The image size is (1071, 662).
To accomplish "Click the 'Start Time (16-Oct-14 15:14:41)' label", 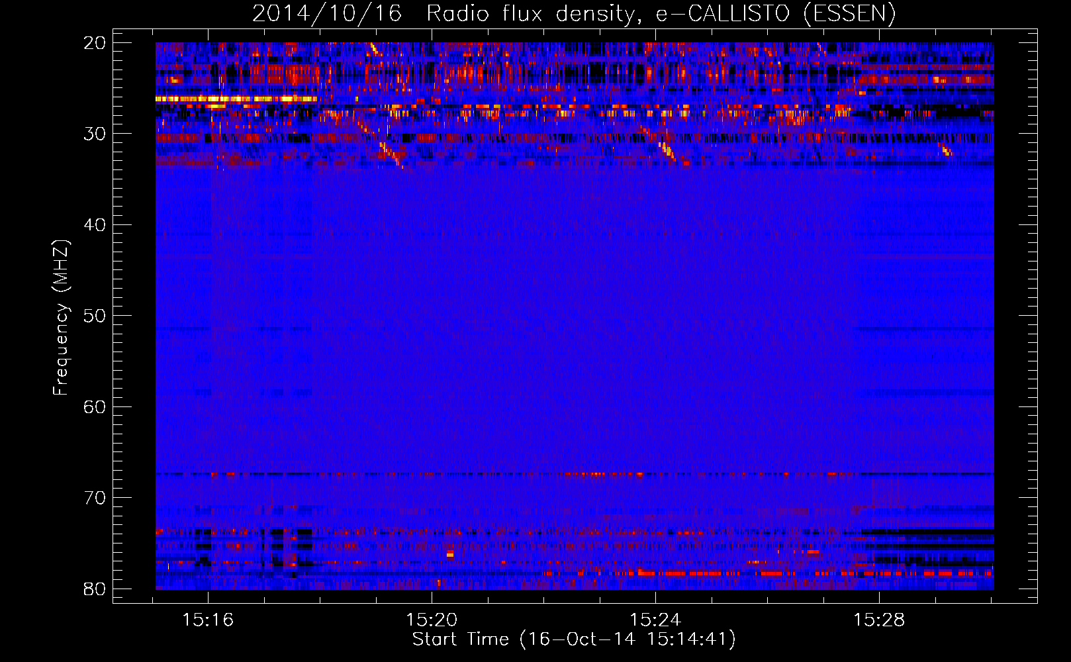I will [x=574, y=639].
